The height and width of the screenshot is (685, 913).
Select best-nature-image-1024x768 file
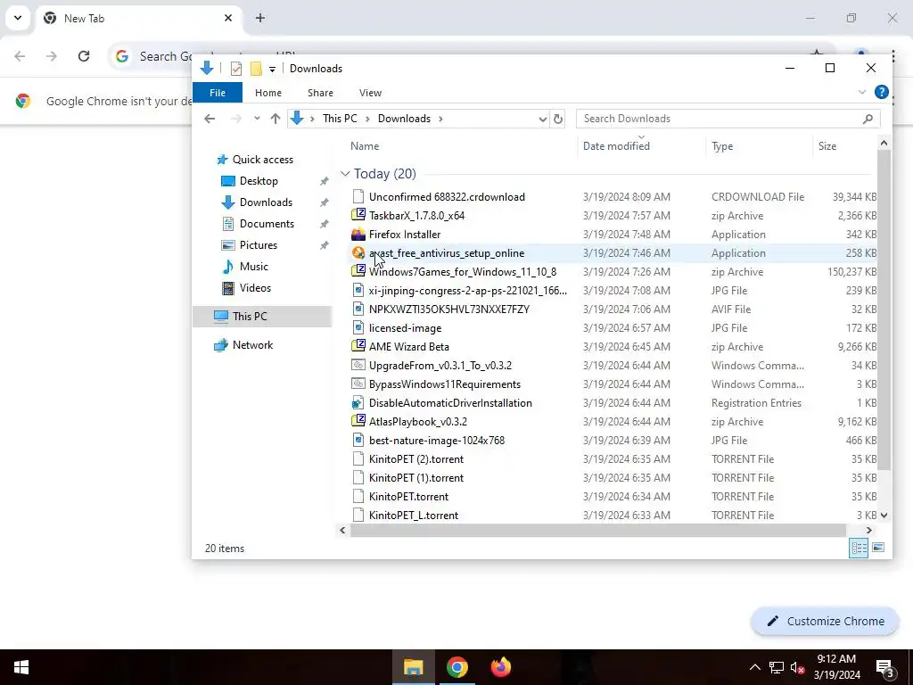[437, 441]
